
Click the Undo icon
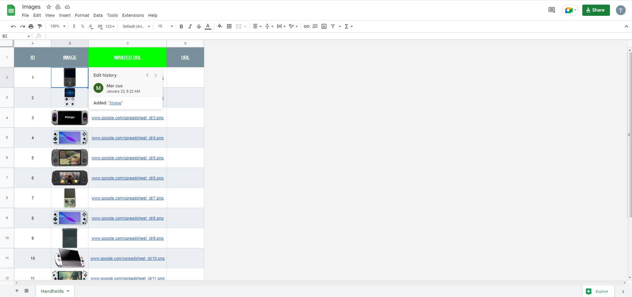13,26
